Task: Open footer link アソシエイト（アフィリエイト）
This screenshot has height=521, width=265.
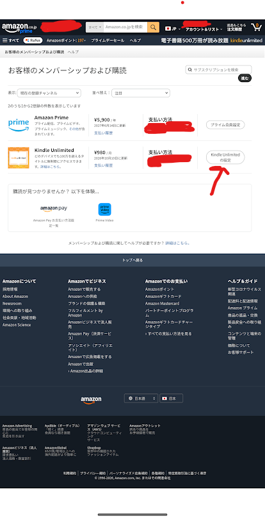Action: click(x=90, y=347)
